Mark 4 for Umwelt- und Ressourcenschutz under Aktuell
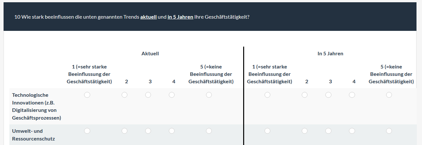Viewport: 422px width, 145px height. click(x=172, y=131)
